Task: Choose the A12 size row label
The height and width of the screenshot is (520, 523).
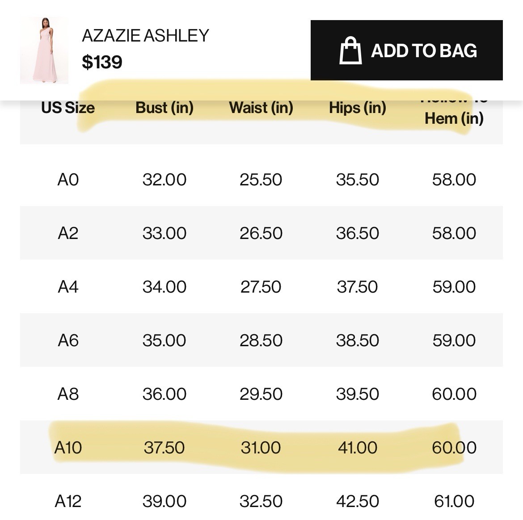Action: (68, 501)
